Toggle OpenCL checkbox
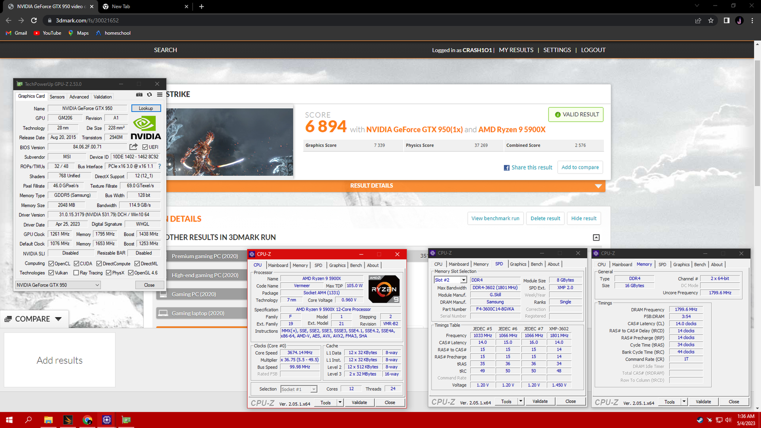This screenshot has height=428, width=761. tap(51, 264)
